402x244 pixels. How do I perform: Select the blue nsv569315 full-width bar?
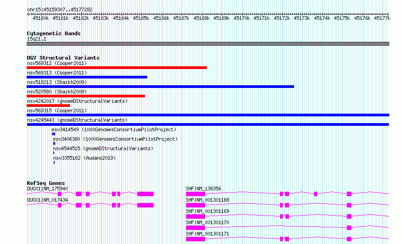click(208, 115)
